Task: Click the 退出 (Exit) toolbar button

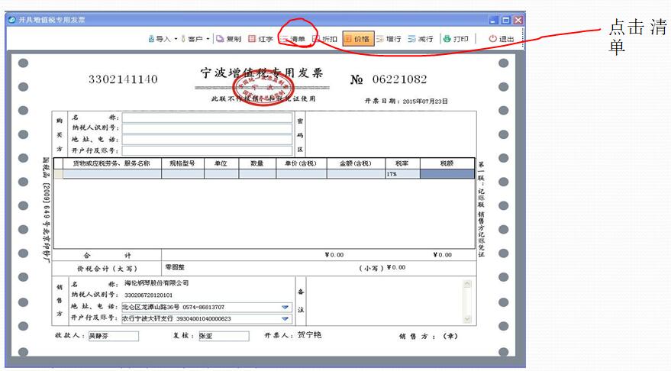Action: (502, 39)
